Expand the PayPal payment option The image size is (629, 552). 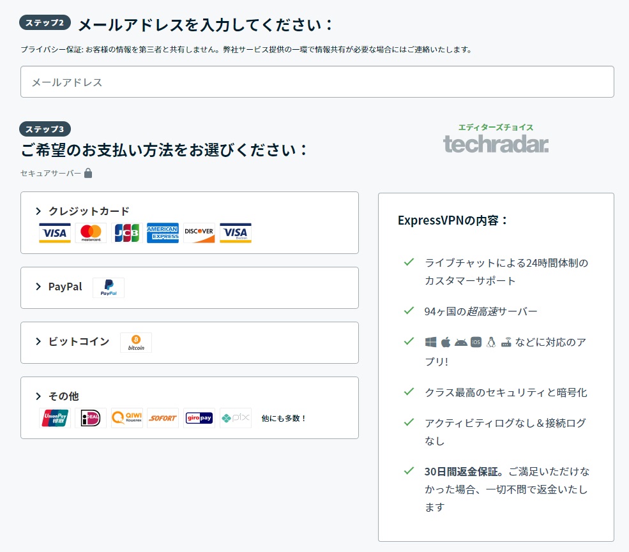pyautogui.click(x=190, y=288)
